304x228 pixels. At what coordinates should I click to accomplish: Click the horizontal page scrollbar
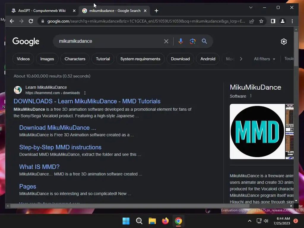[x=130, y=206]
